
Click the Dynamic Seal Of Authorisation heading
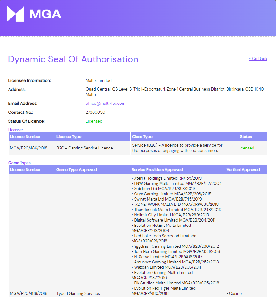[x=73, y=59]
